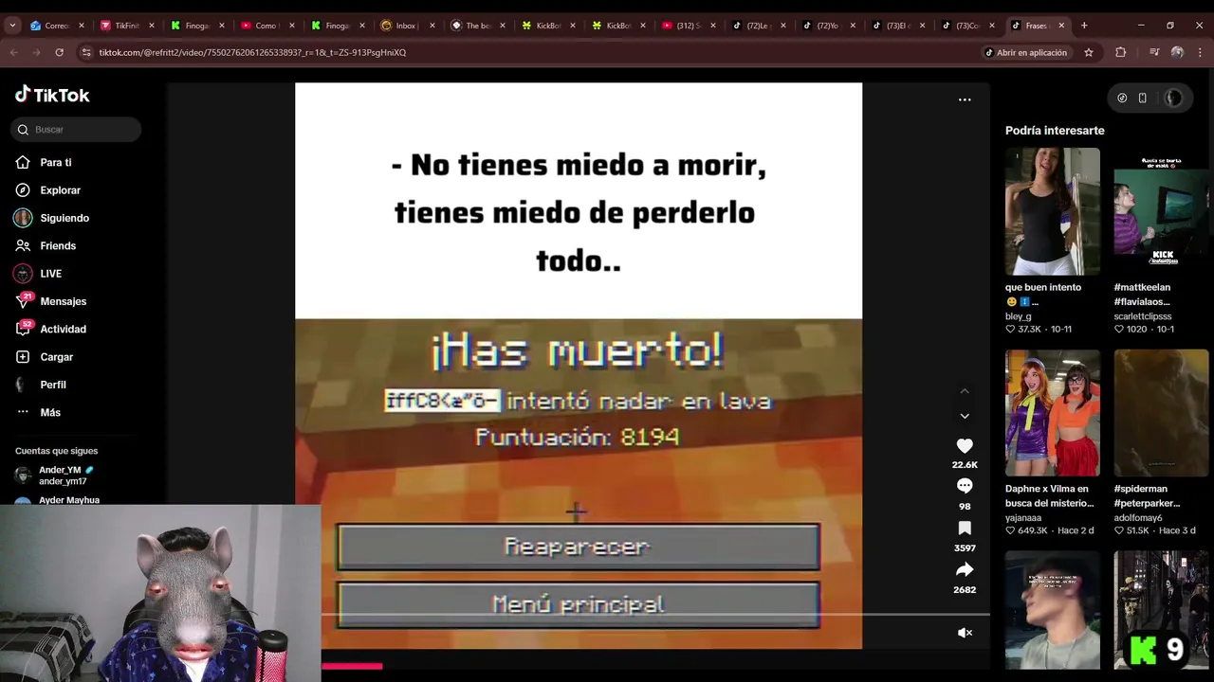Bookmark the video with 3597 saves
This screenshot has height=682, width=1214.
[x=965, y=528]
